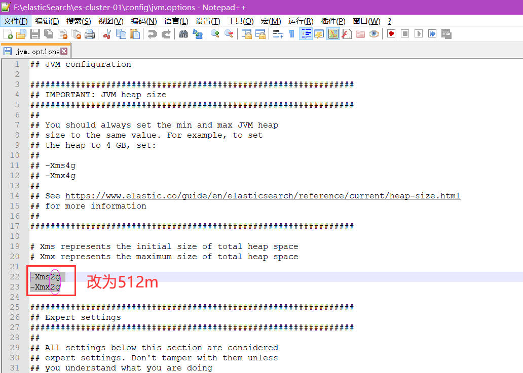Undo the last change with the Undo arrow
Screen dimensions: 523x373
(x=152, y=34)
